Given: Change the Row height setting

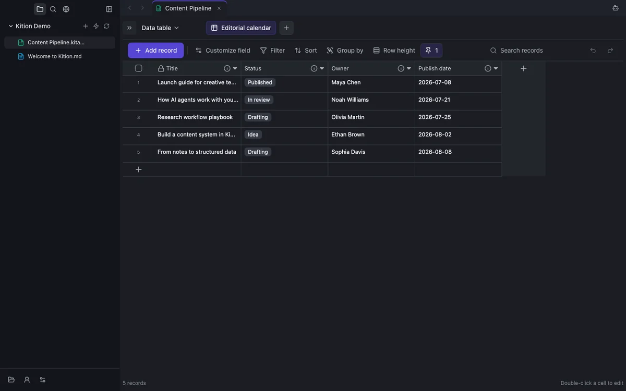Looking at the screenshot, I should [394, 51].
